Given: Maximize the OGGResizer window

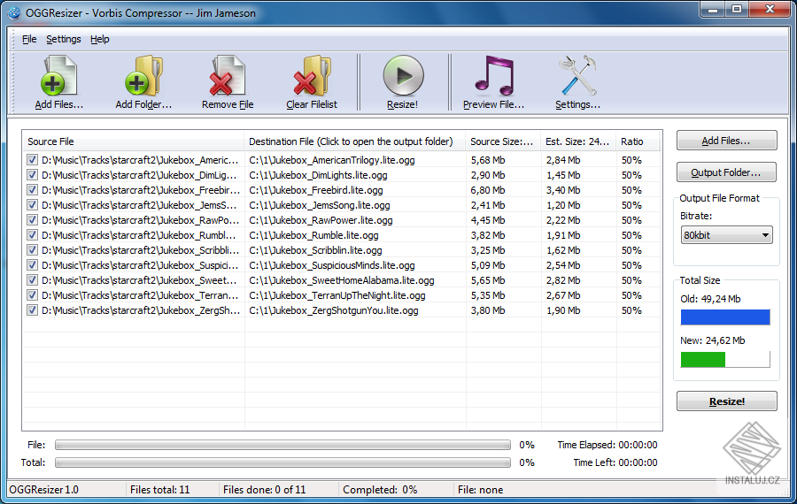Looking at the screenshot, I should coord(737,9).
